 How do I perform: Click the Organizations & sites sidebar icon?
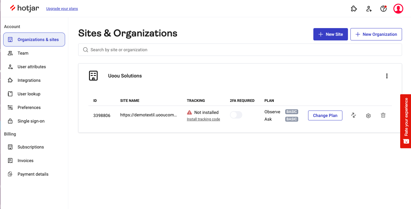pos(10,40)
